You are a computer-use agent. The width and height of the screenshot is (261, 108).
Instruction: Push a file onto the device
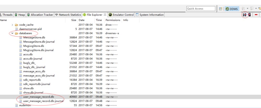pos(249,15)
